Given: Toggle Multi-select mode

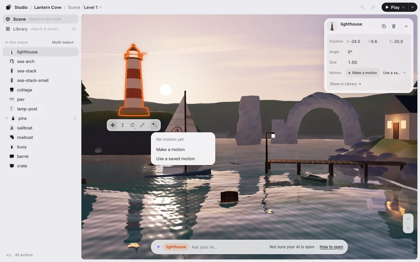Looking at the screenshot, I should click(63, 42).
